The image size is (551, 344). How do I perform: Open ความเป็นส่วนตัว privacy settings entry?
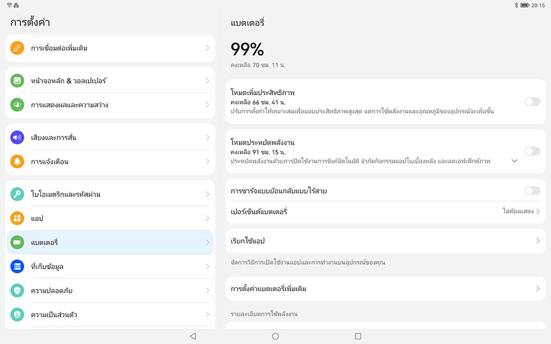[110, 315]
